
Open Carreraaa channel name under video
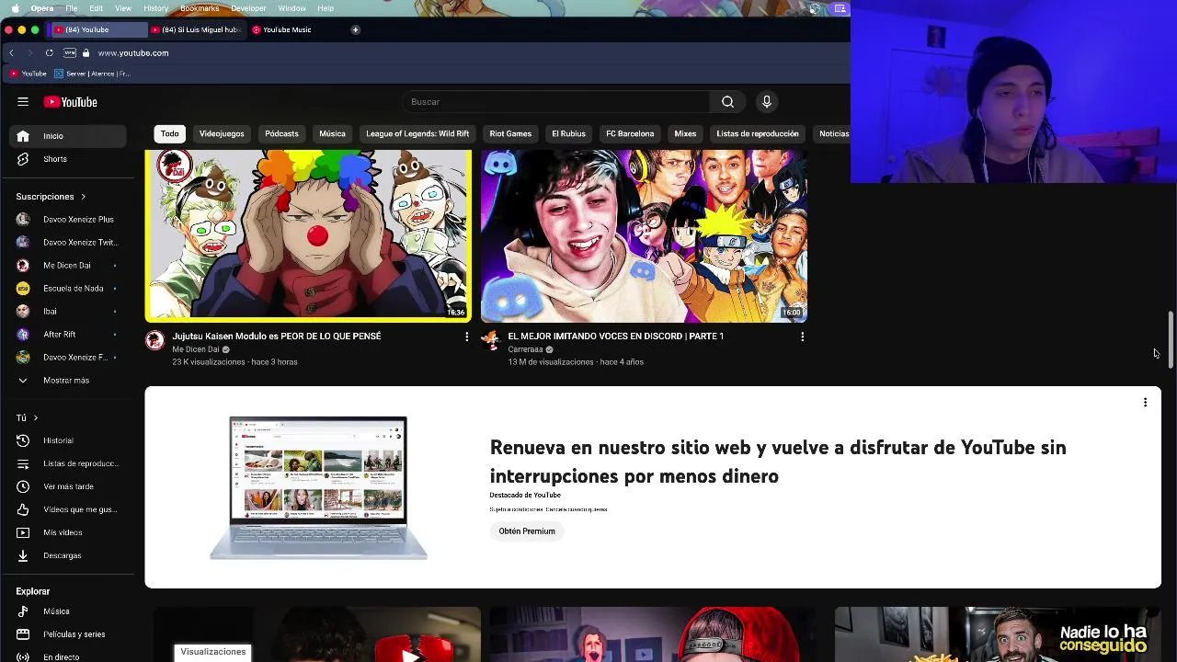[525, 350]
